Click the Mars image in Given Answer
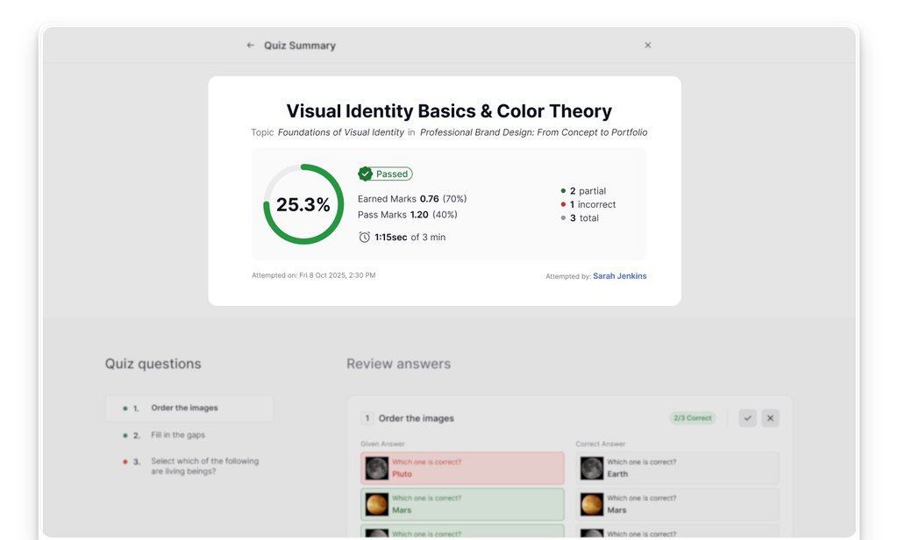This screenshot has width=898, height=540. point(377,504)
